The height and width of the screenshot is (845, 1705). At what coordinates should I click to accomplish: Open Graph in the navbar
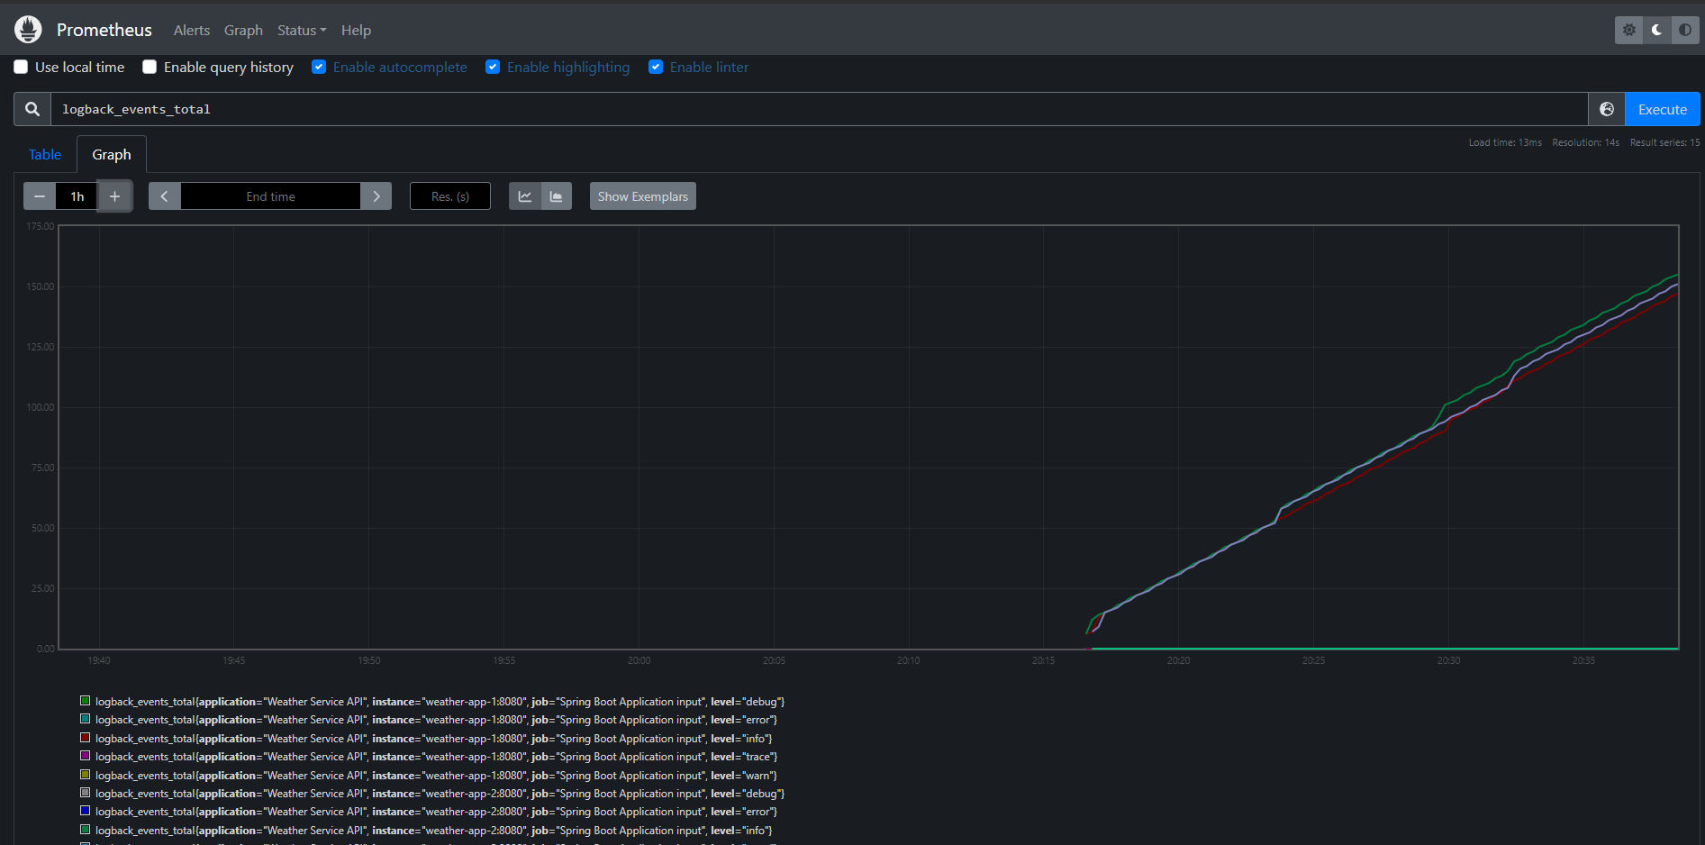point(243,30)
